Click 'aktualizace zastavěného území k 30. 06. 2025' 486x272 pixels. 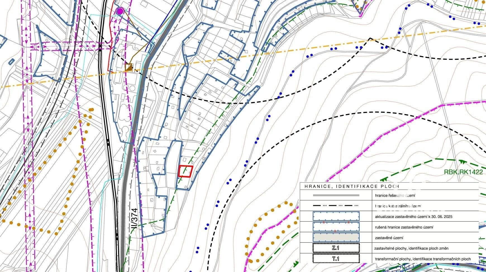point(413,216)
